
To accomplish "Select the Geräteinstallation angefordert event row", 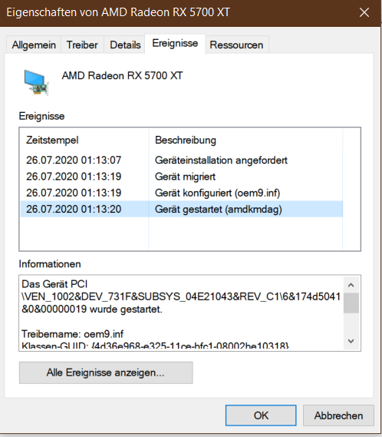I will pyautogui.click(x=182, y=161).
